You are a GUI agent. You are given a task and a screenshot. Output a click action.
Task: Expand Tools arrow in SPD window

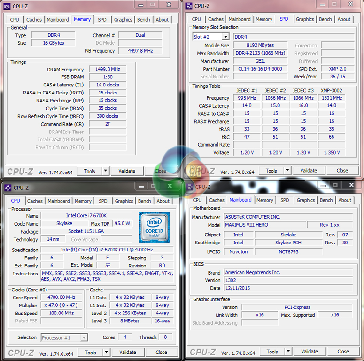coord(287,171)
